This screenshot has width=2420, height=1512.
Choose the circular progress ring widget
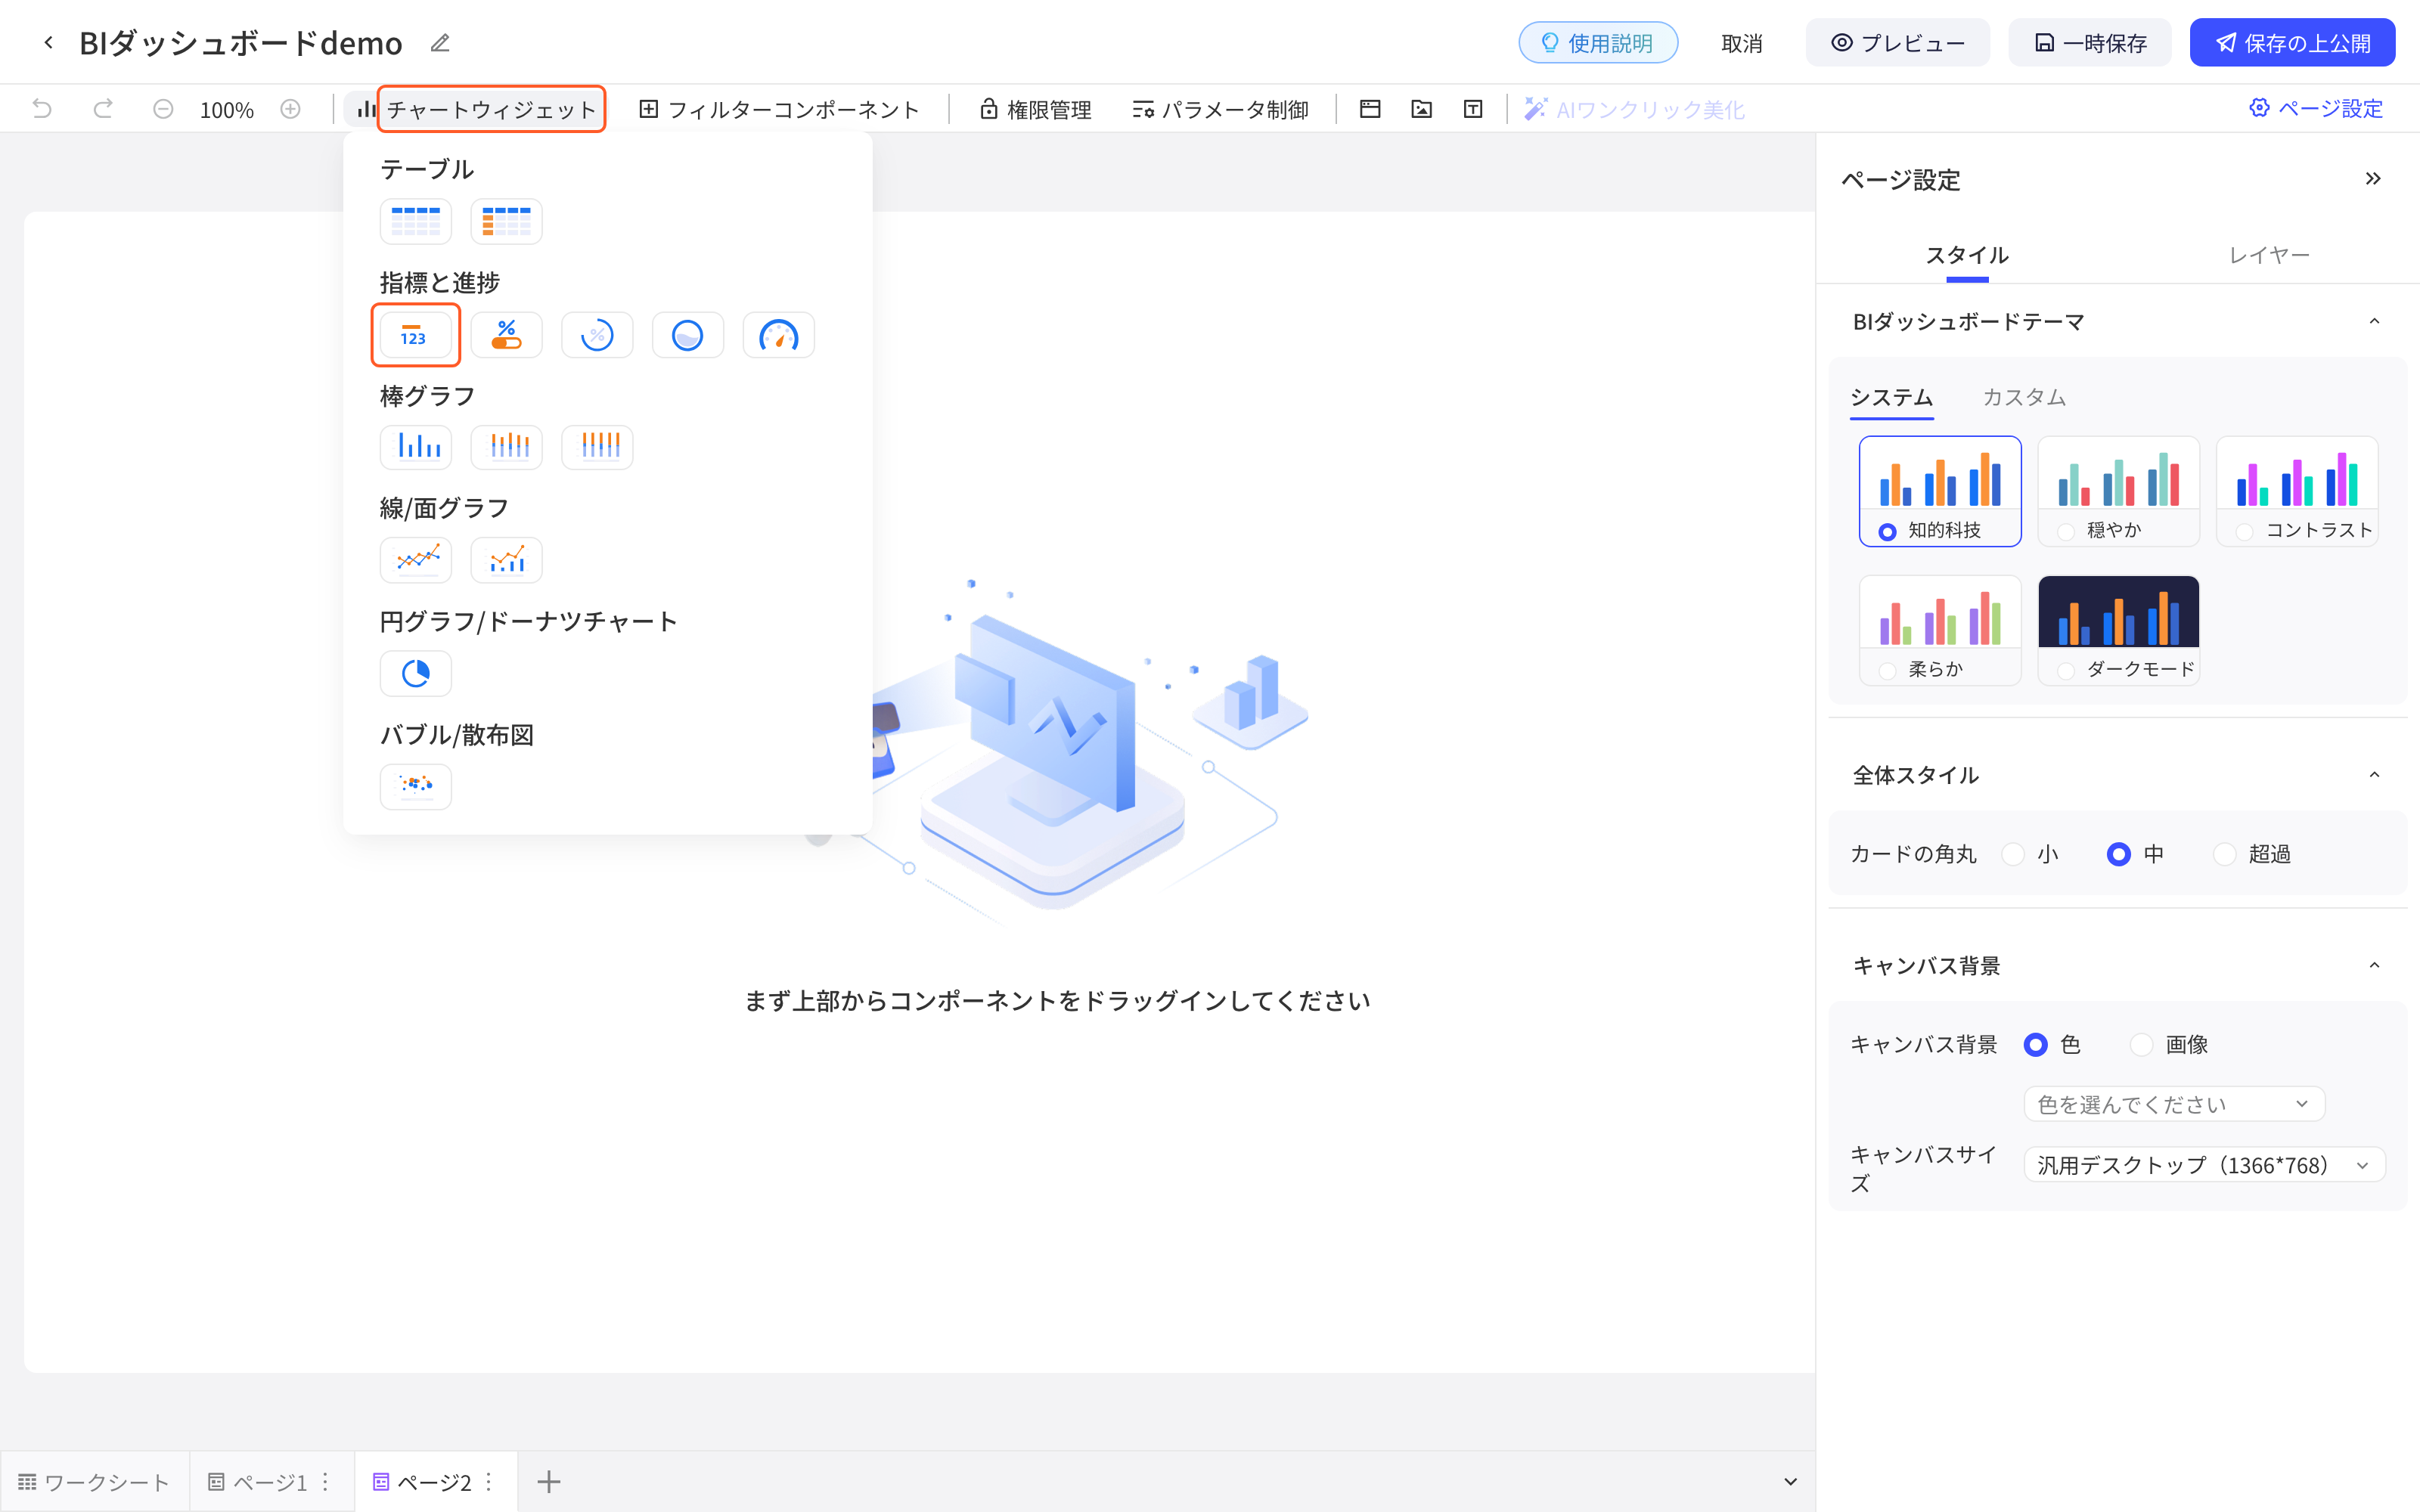(x=597, y=335)
